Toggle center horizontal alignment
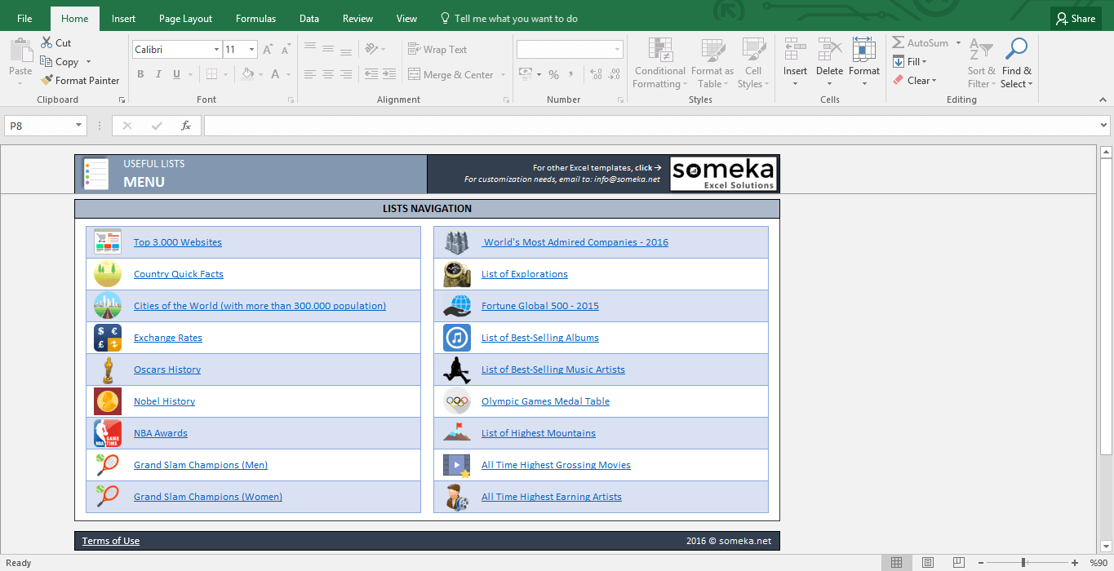 [327, 74]
